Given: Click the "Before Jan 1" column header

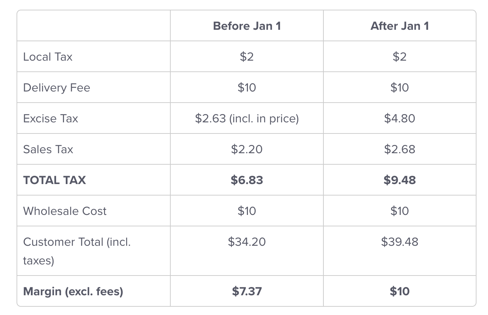Looking at the screenshot, I should (x=247, y=26).
